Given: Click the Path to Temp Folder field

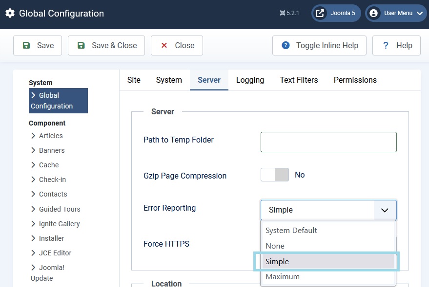Looking at the screenshot, I should tap(328, 142).
